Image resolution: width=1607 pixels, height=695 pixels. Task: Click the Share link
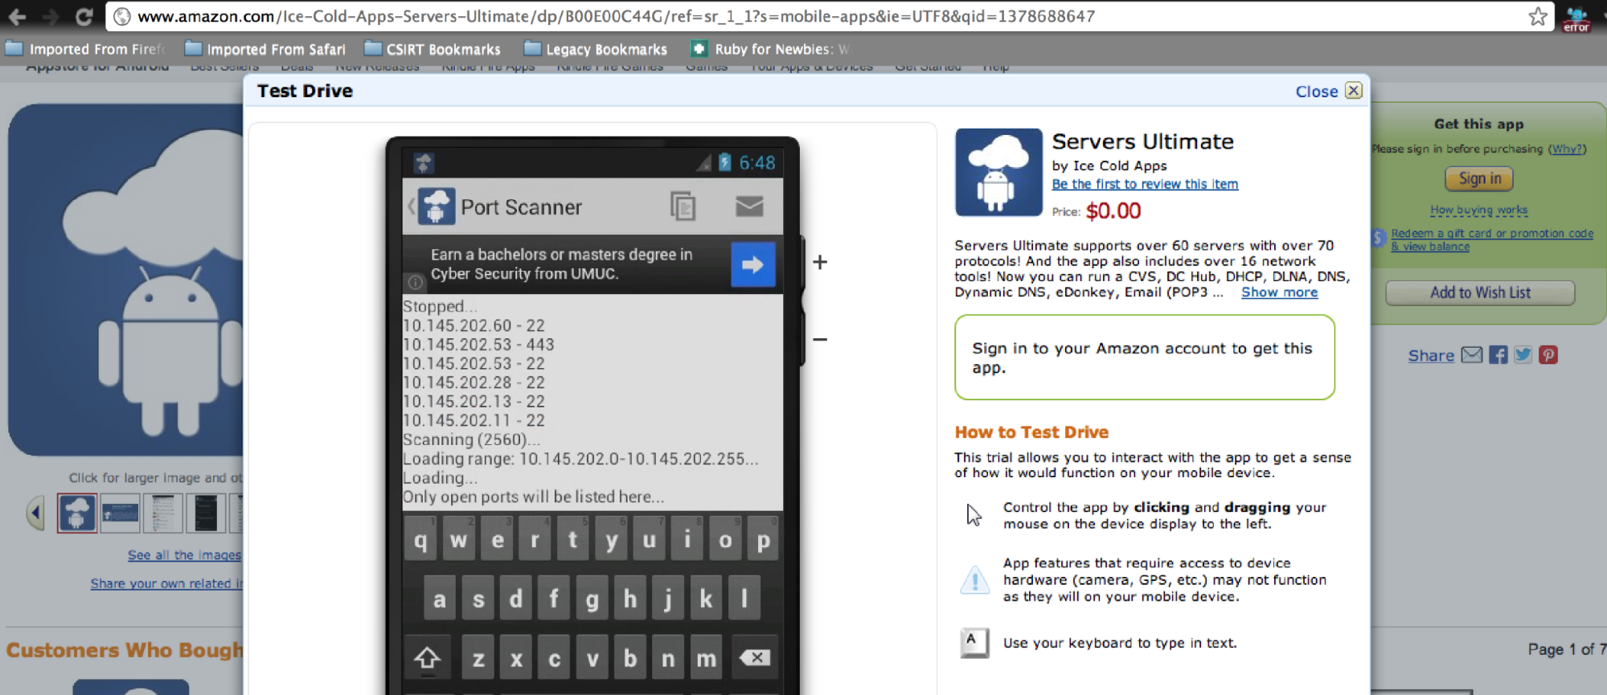click(x=1431, y=356)
